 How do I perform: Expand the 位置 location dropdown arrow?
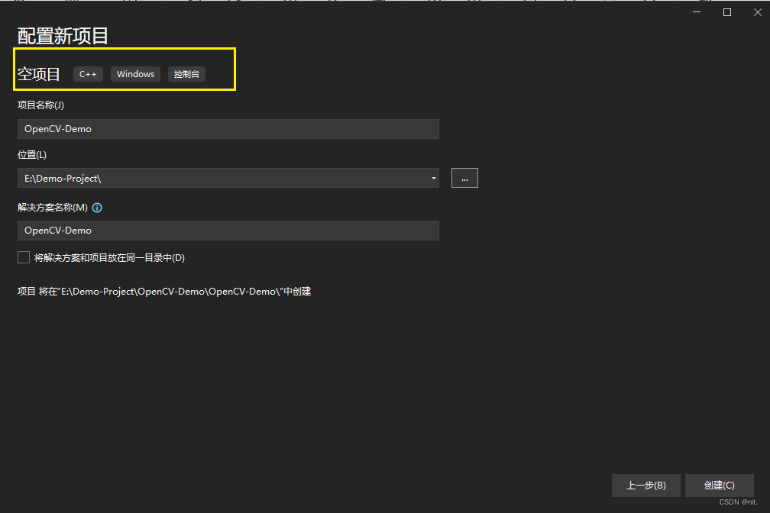tap(434, 178)
